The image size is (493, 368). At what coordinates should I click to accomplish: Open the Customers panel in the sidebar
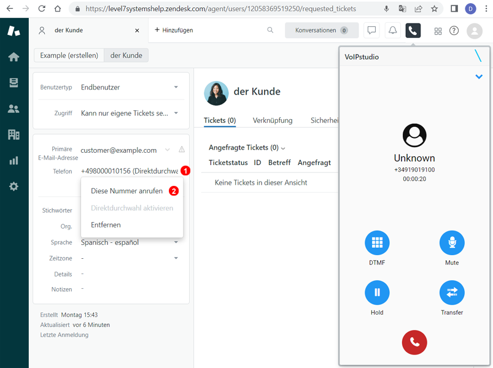click(14, 108)
